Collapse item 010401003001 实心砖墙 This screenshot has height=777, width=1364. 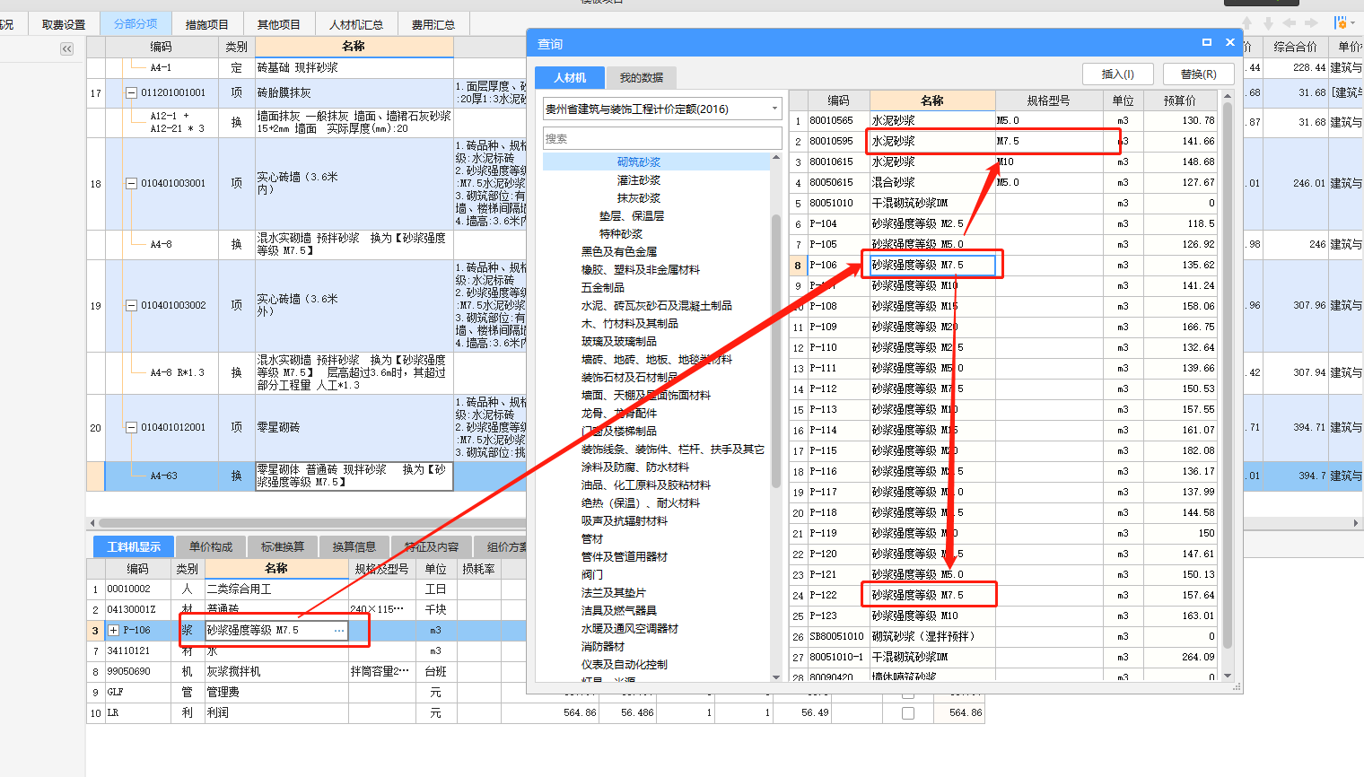click(x=132, y=183)
